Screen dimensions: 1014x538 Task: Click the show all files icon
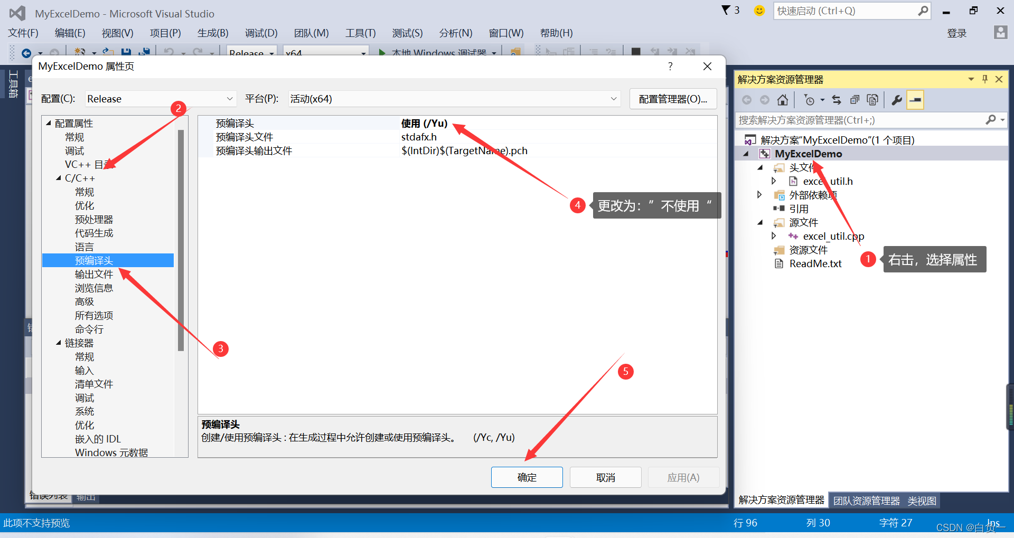872,100
